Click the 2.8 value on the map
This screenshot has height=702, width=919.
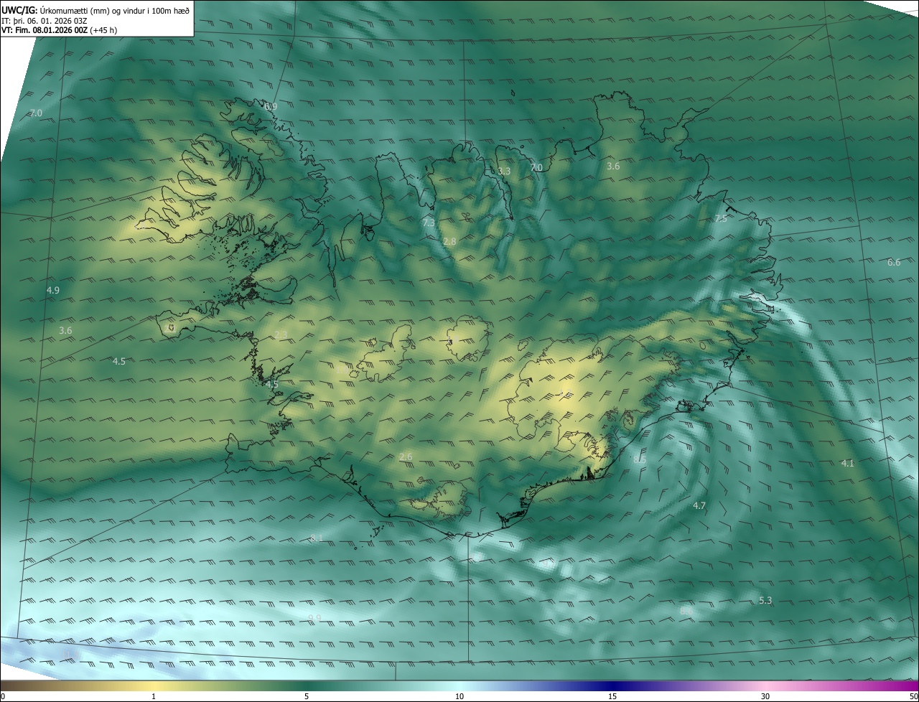point(449,242)
